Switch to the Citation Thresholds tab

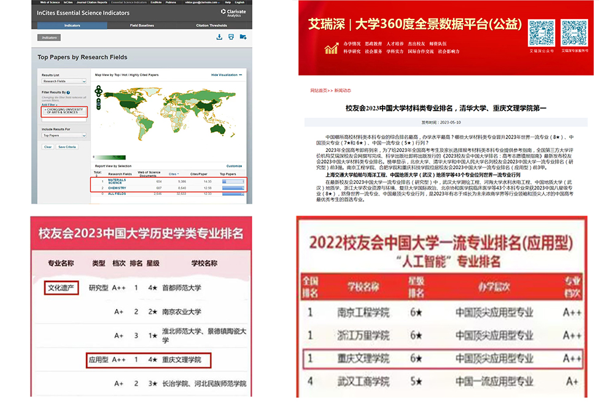click(x=211, y=26)
